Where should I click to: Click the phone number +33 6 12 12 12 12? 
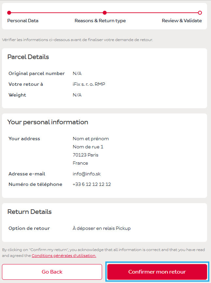[x=92, y=184]
